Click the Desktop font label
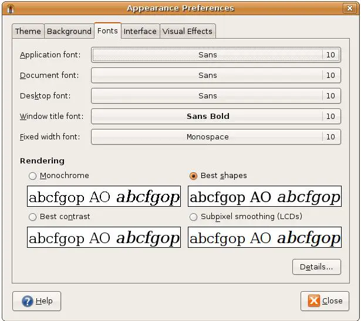The height and width of the screenshot is (321, 361). (x=45, y=96)
